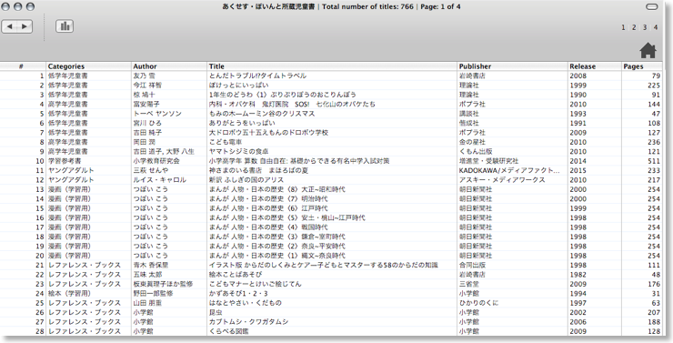Select title 昆虫 in row 26

[216, 312]
